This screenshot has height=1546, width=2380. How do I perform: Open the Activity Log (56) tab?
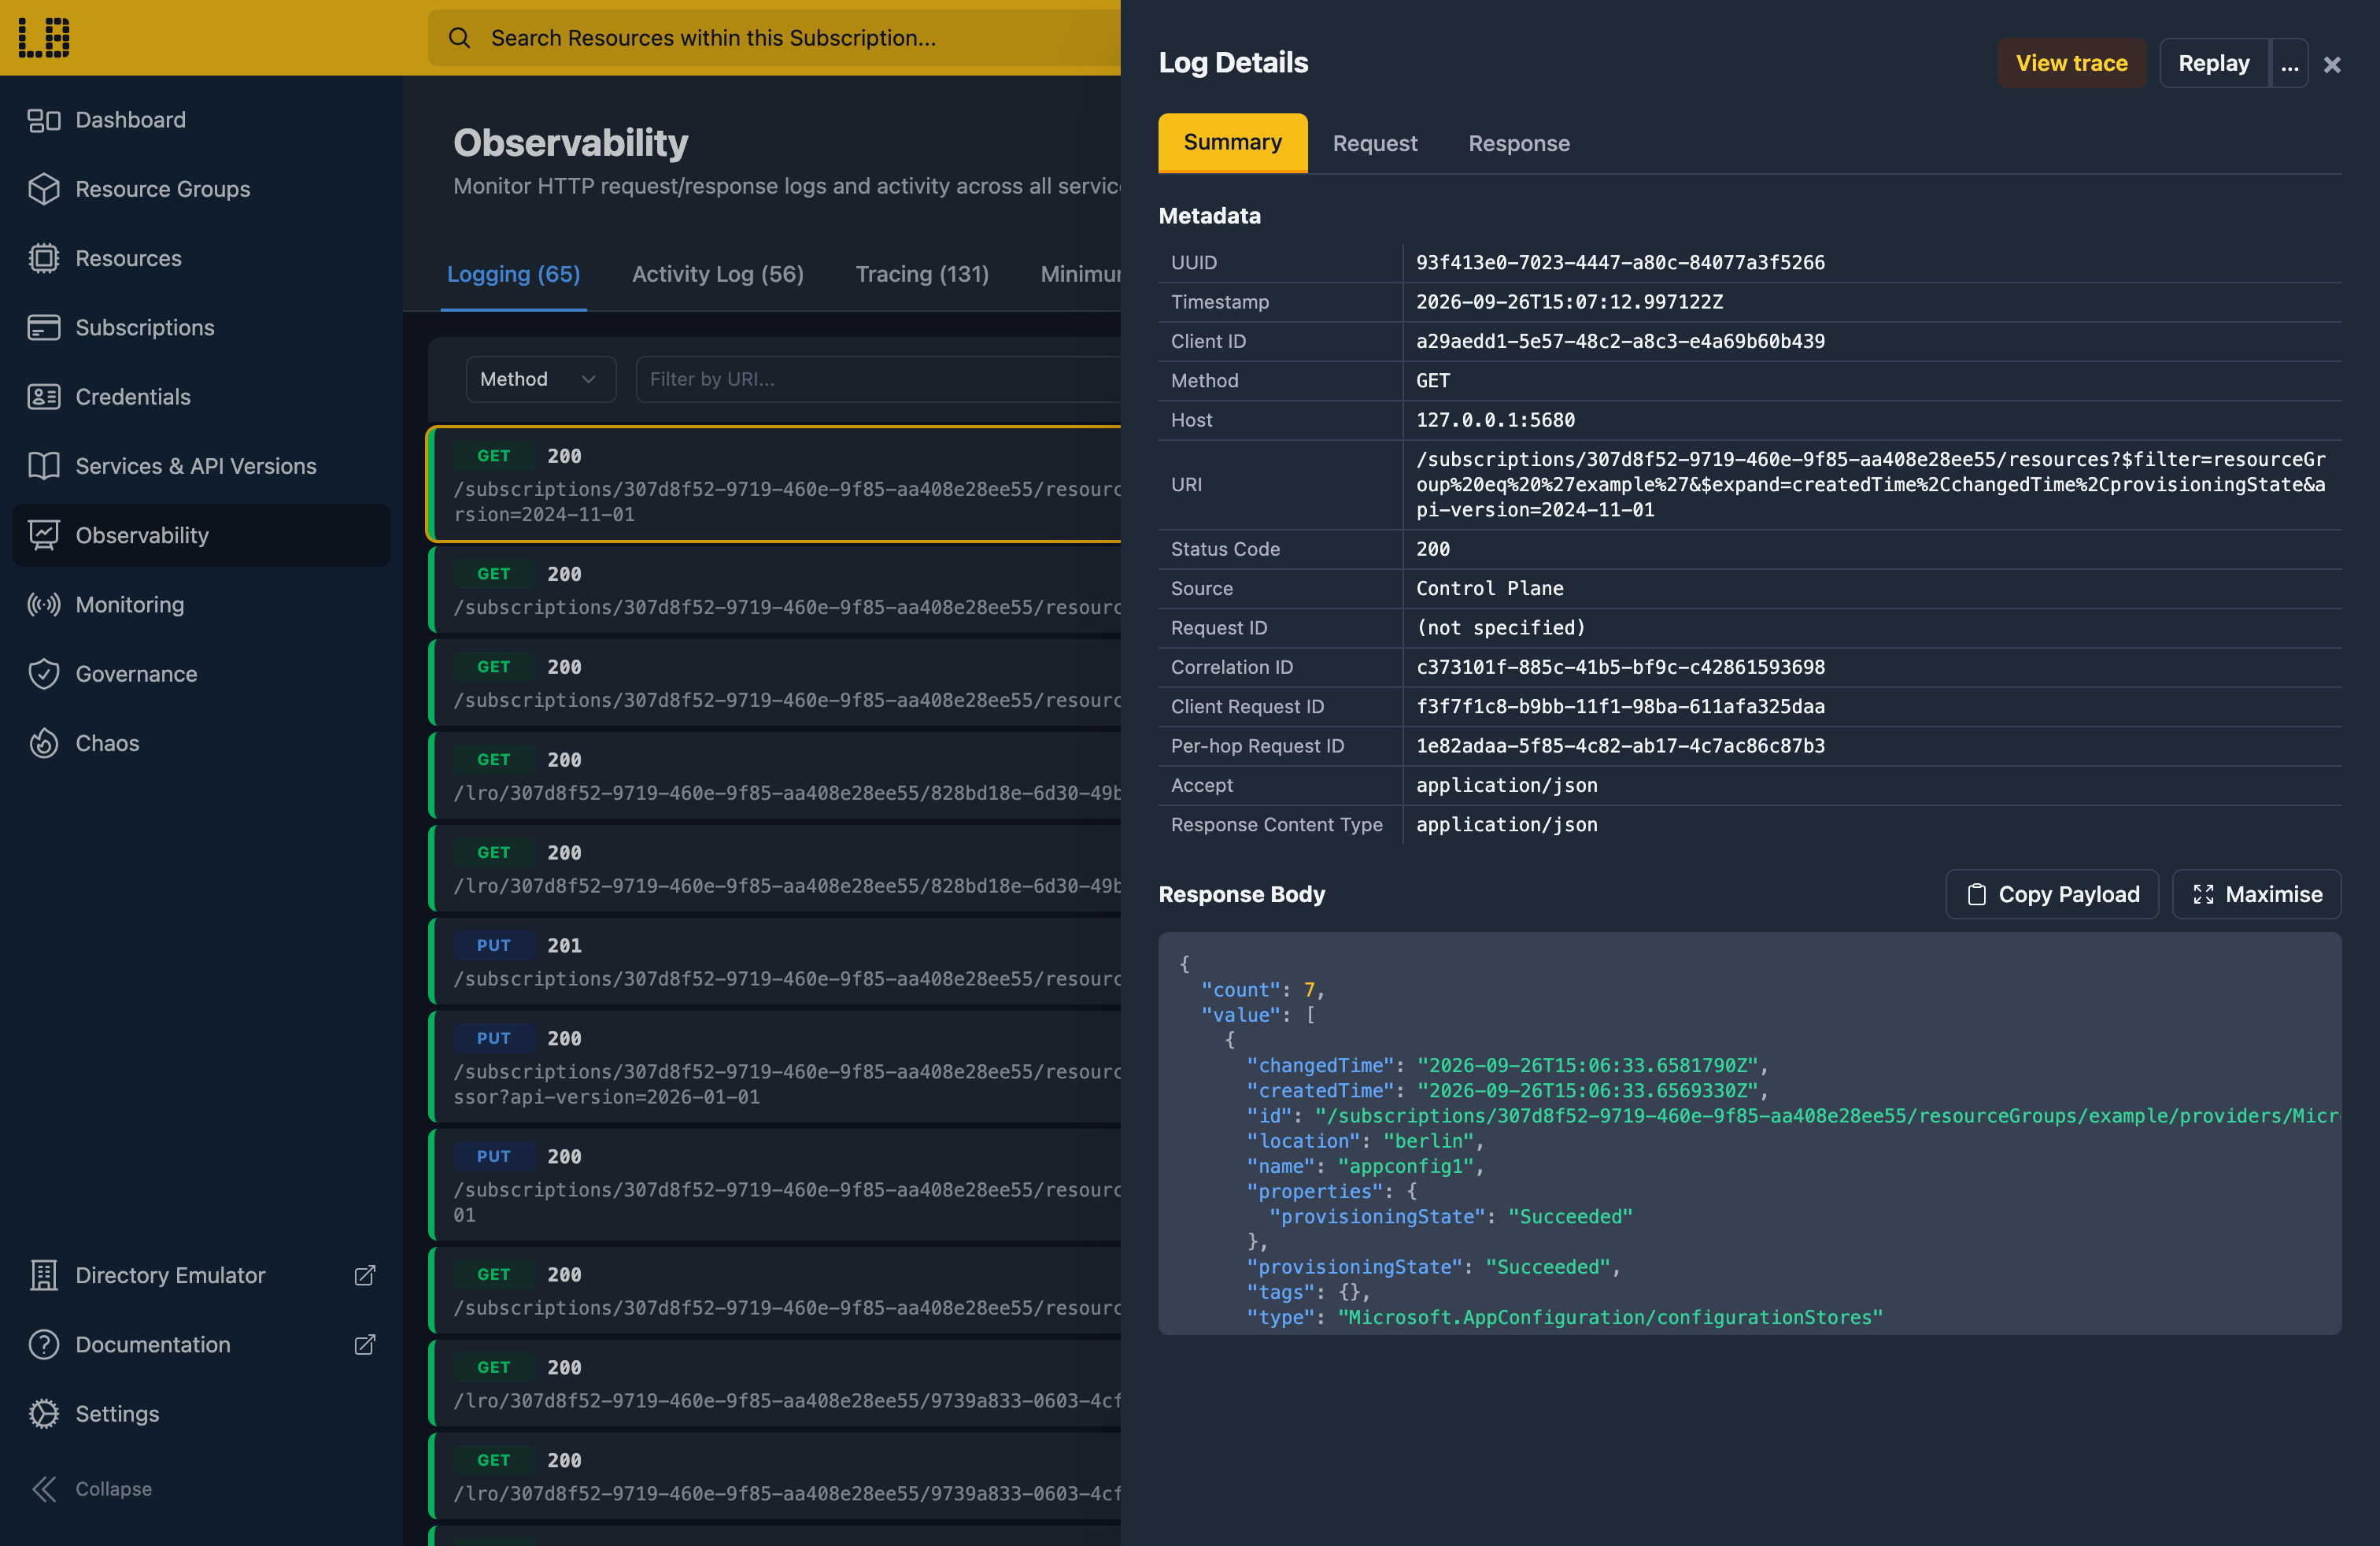point(717,274)
